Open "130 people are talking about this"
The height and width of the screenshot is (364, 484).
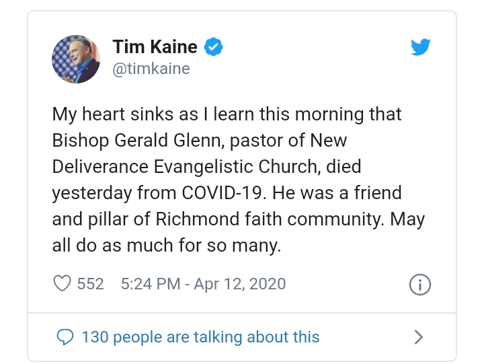[200, 336]
